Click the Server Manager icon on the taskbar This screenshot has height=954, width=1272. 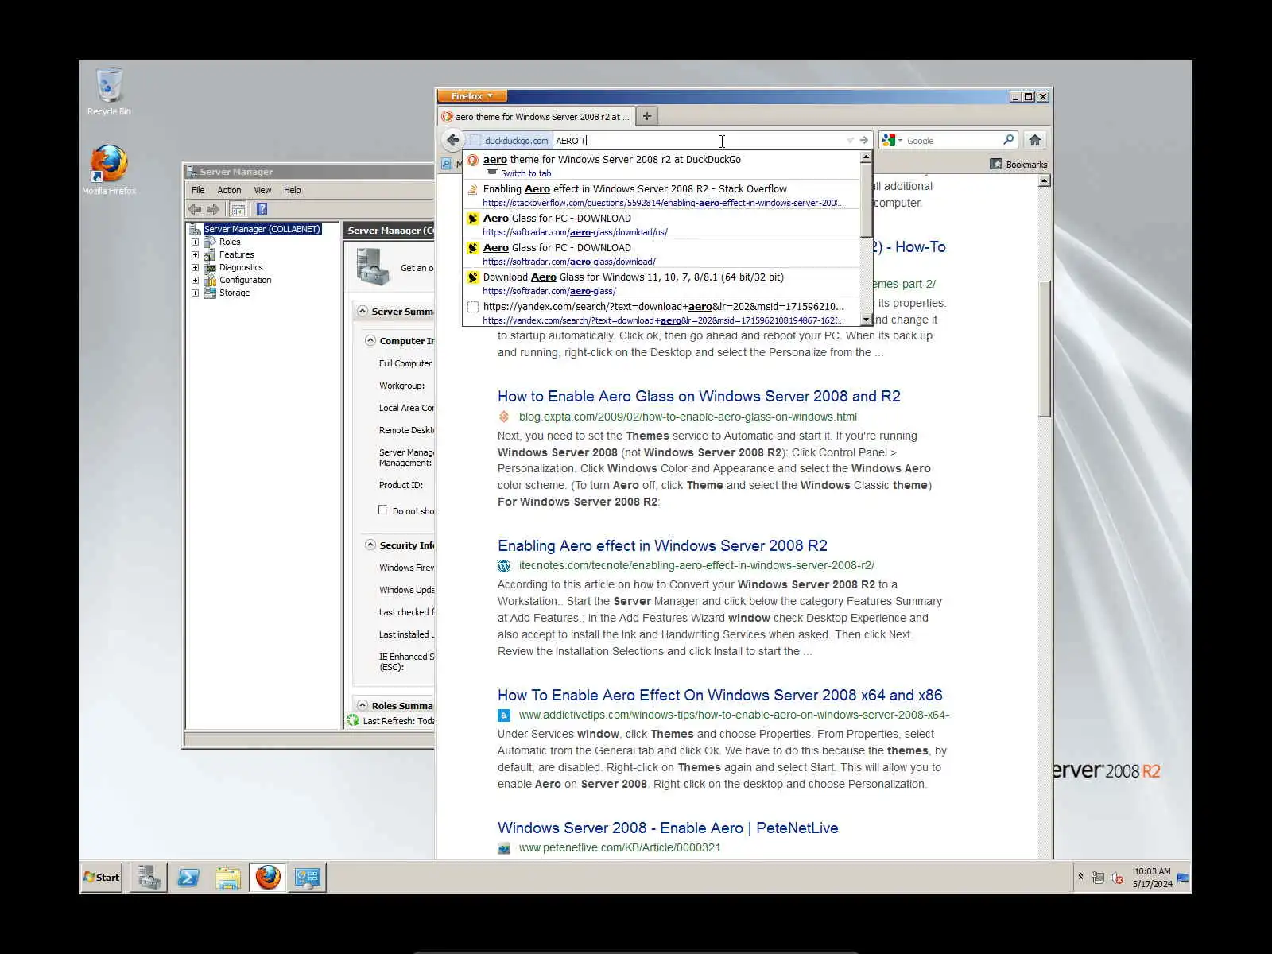click(x=148, y=878)
